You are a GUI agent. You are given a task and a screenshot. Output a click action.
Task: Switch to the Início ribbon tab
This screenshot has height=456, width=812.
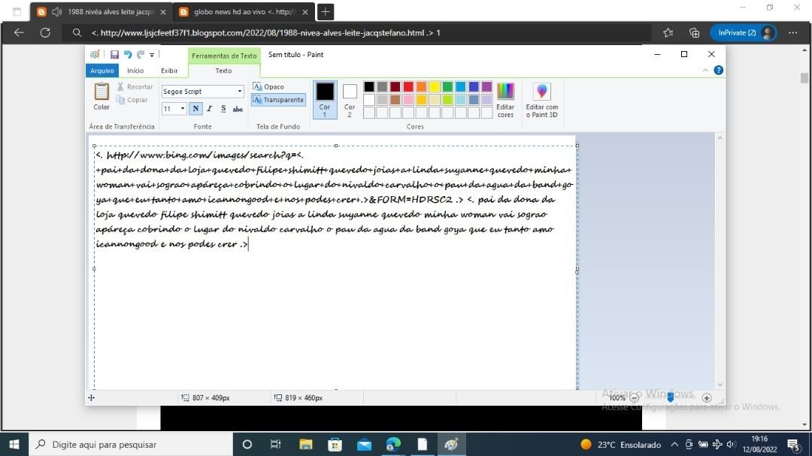(135, 71)
